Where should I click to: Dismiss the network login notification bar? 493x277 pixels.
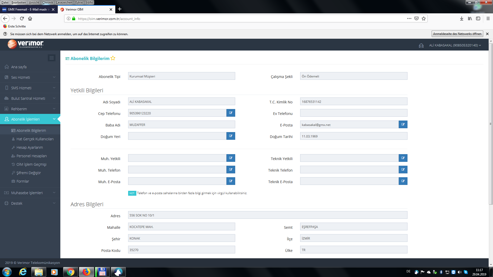click(487, 34)
